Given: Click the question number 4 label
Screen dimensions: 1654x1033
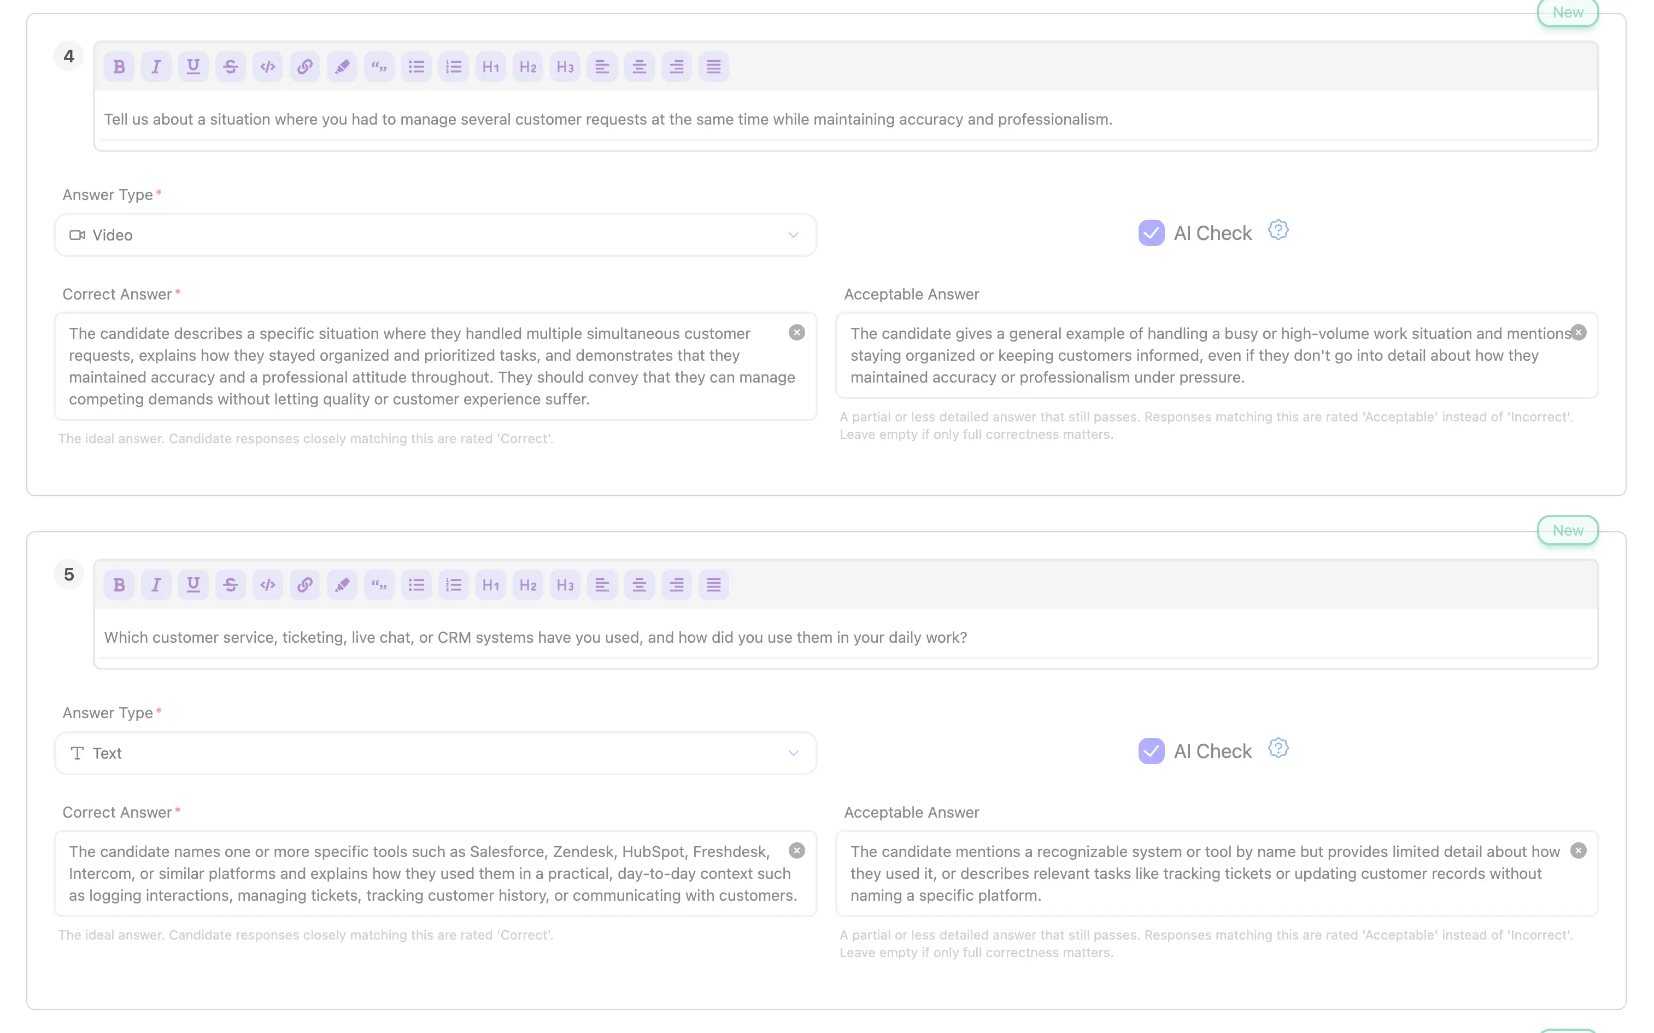Looking at the screenshot, I should tap(69, 56).
